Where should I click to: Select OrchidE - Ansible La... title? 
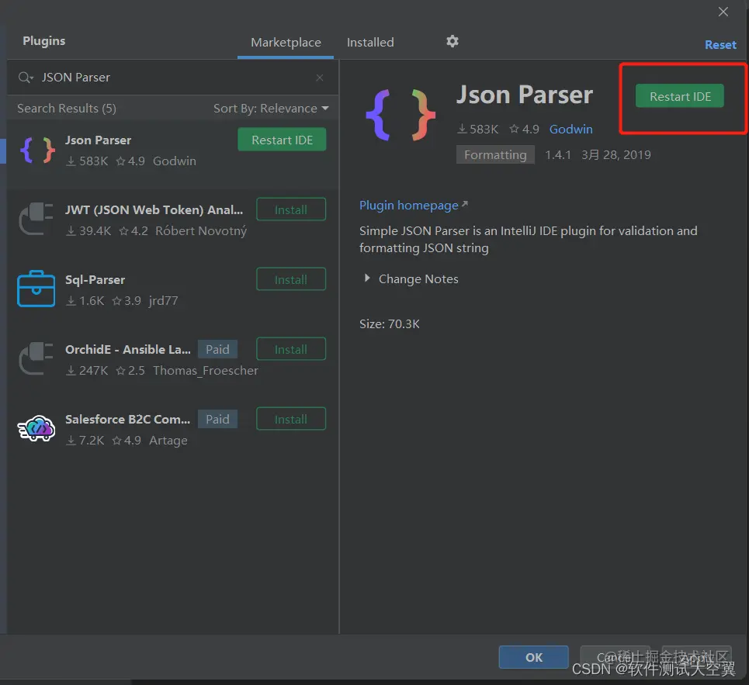click(x=127, y=349)
